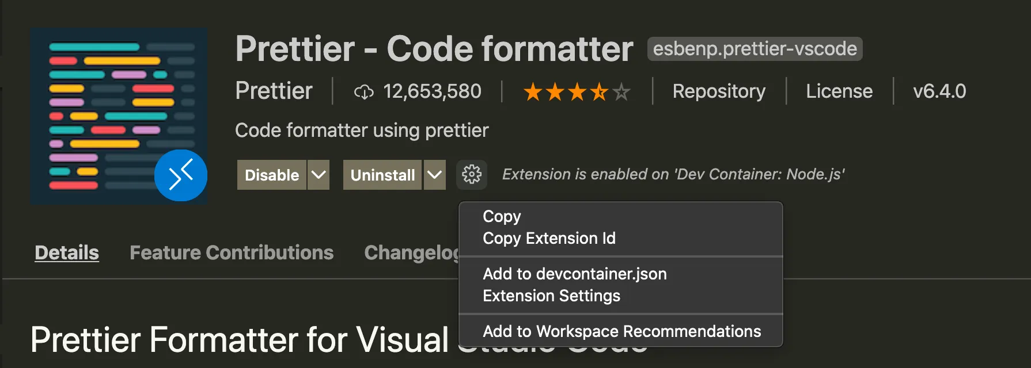Click the Disable button
The width and height of the screenshot is (1031, 368).
(x=272, y=175)
